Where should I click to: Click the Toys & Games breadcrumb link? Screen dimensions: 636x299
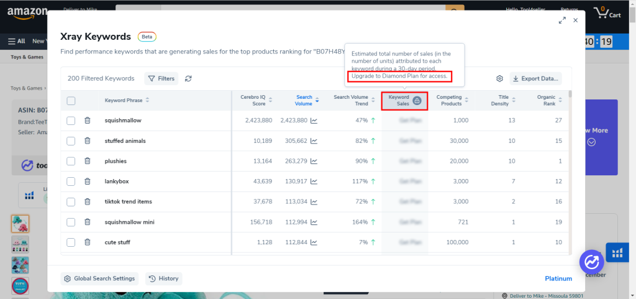pos(26,88)
